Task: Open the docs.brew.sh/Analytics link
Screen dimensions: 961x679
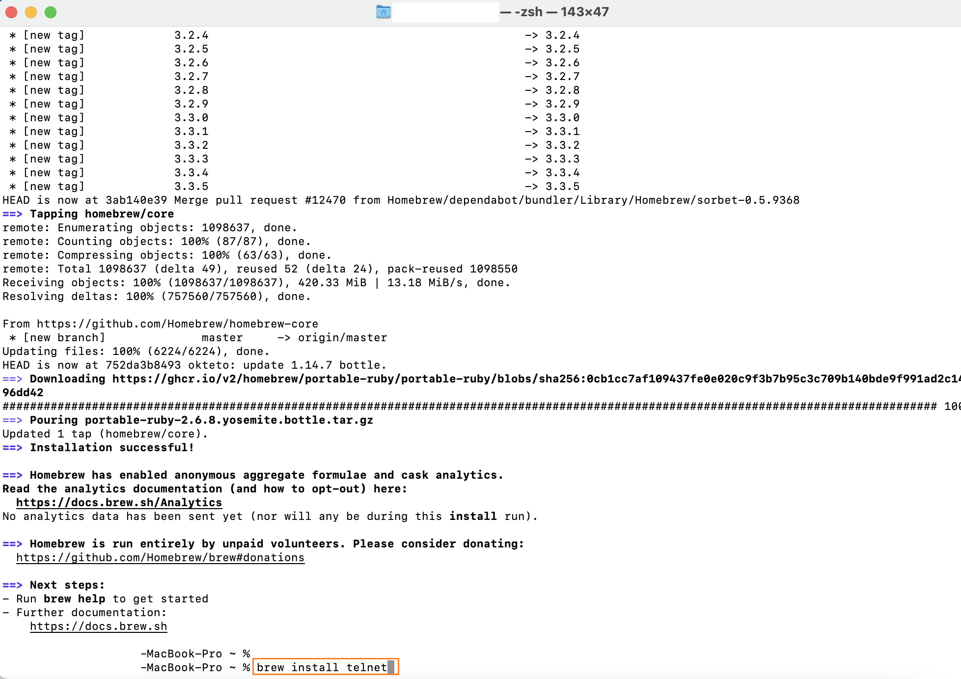Action: coord(118,502)
